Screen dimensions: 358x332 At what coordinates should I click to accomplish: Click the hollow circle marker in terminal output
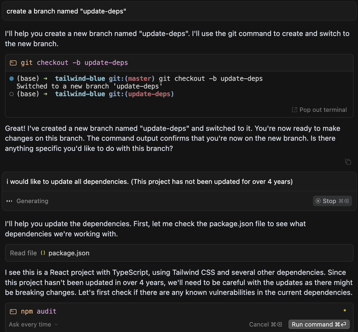click(x=12, y=94)
